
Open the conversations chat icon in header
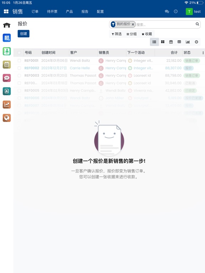[167, 11]
